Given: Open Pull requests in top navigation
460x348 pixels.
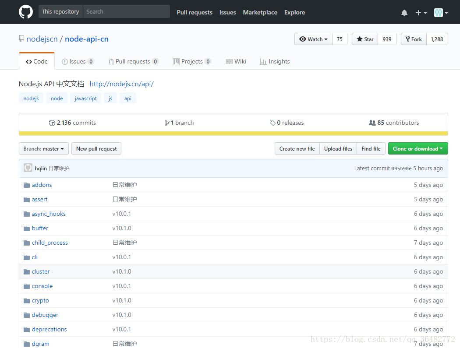Looking at the screenshot, I should (x=195, y=12).
